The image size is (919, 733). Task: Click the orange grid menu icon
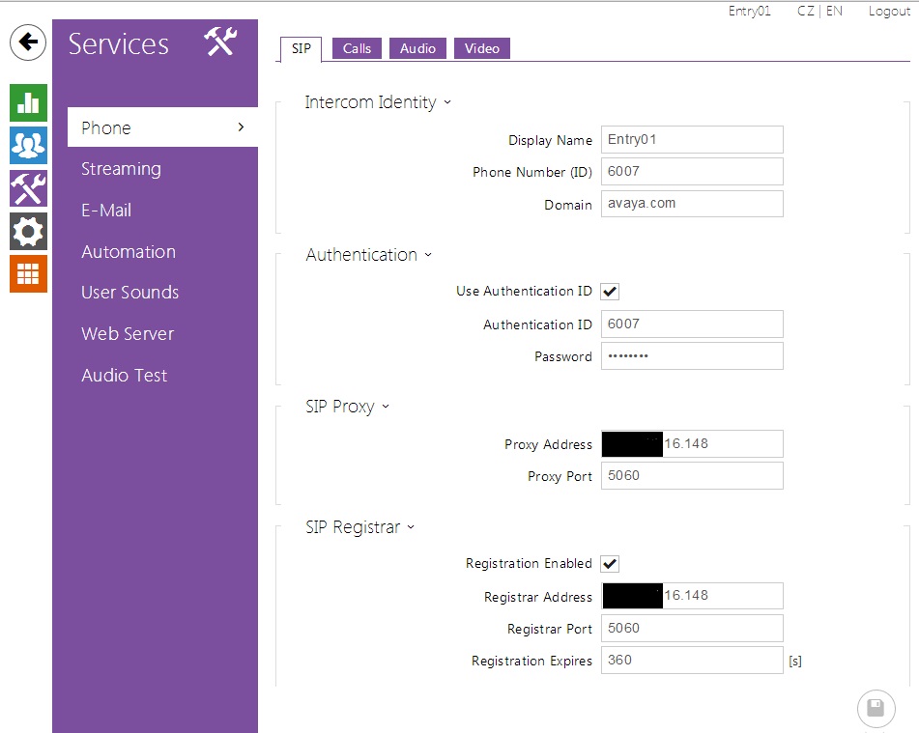[x=29, y=273]
